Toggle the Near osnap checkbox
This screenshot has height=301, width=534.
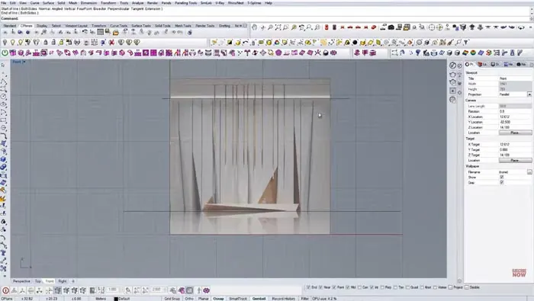pos(321,287)
